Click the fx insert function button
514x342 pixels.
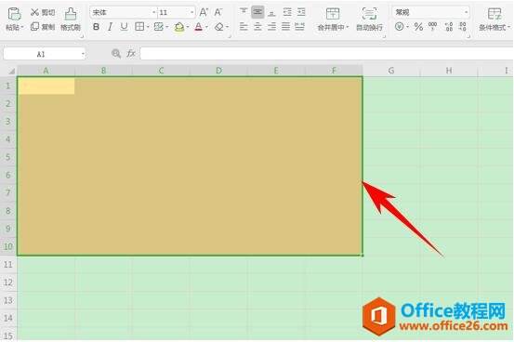(x=131, y=53)
